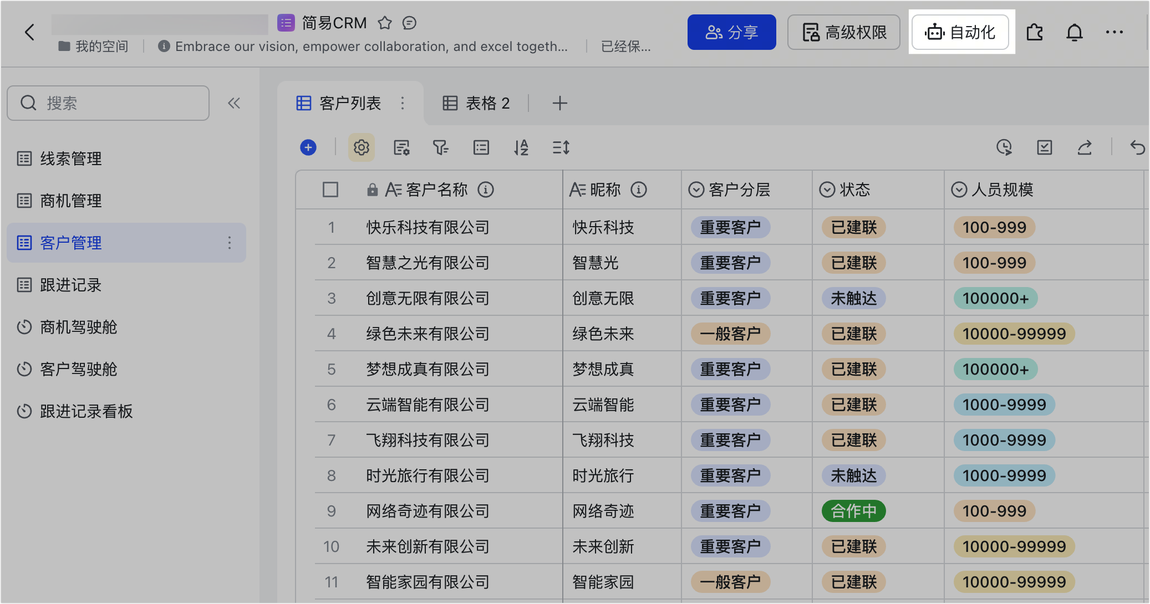Star the 简易CRM document
Screen dimensions: 1150x604
point(385,23)
